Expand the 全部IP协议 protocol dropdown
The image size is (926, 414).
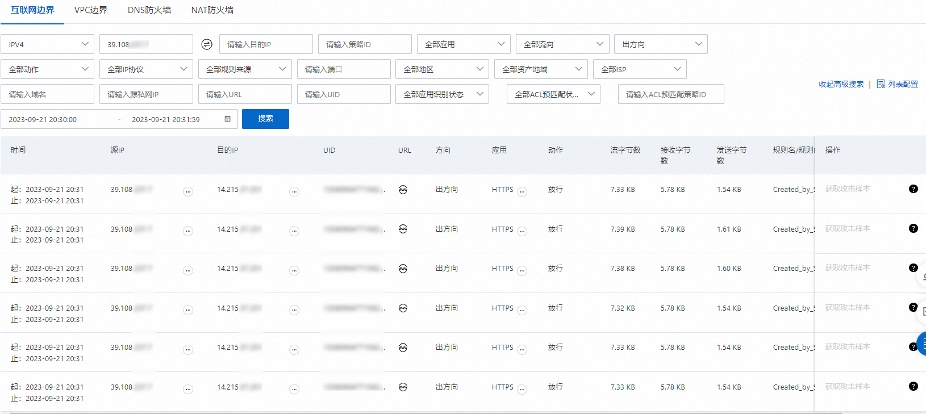[146, 69]
